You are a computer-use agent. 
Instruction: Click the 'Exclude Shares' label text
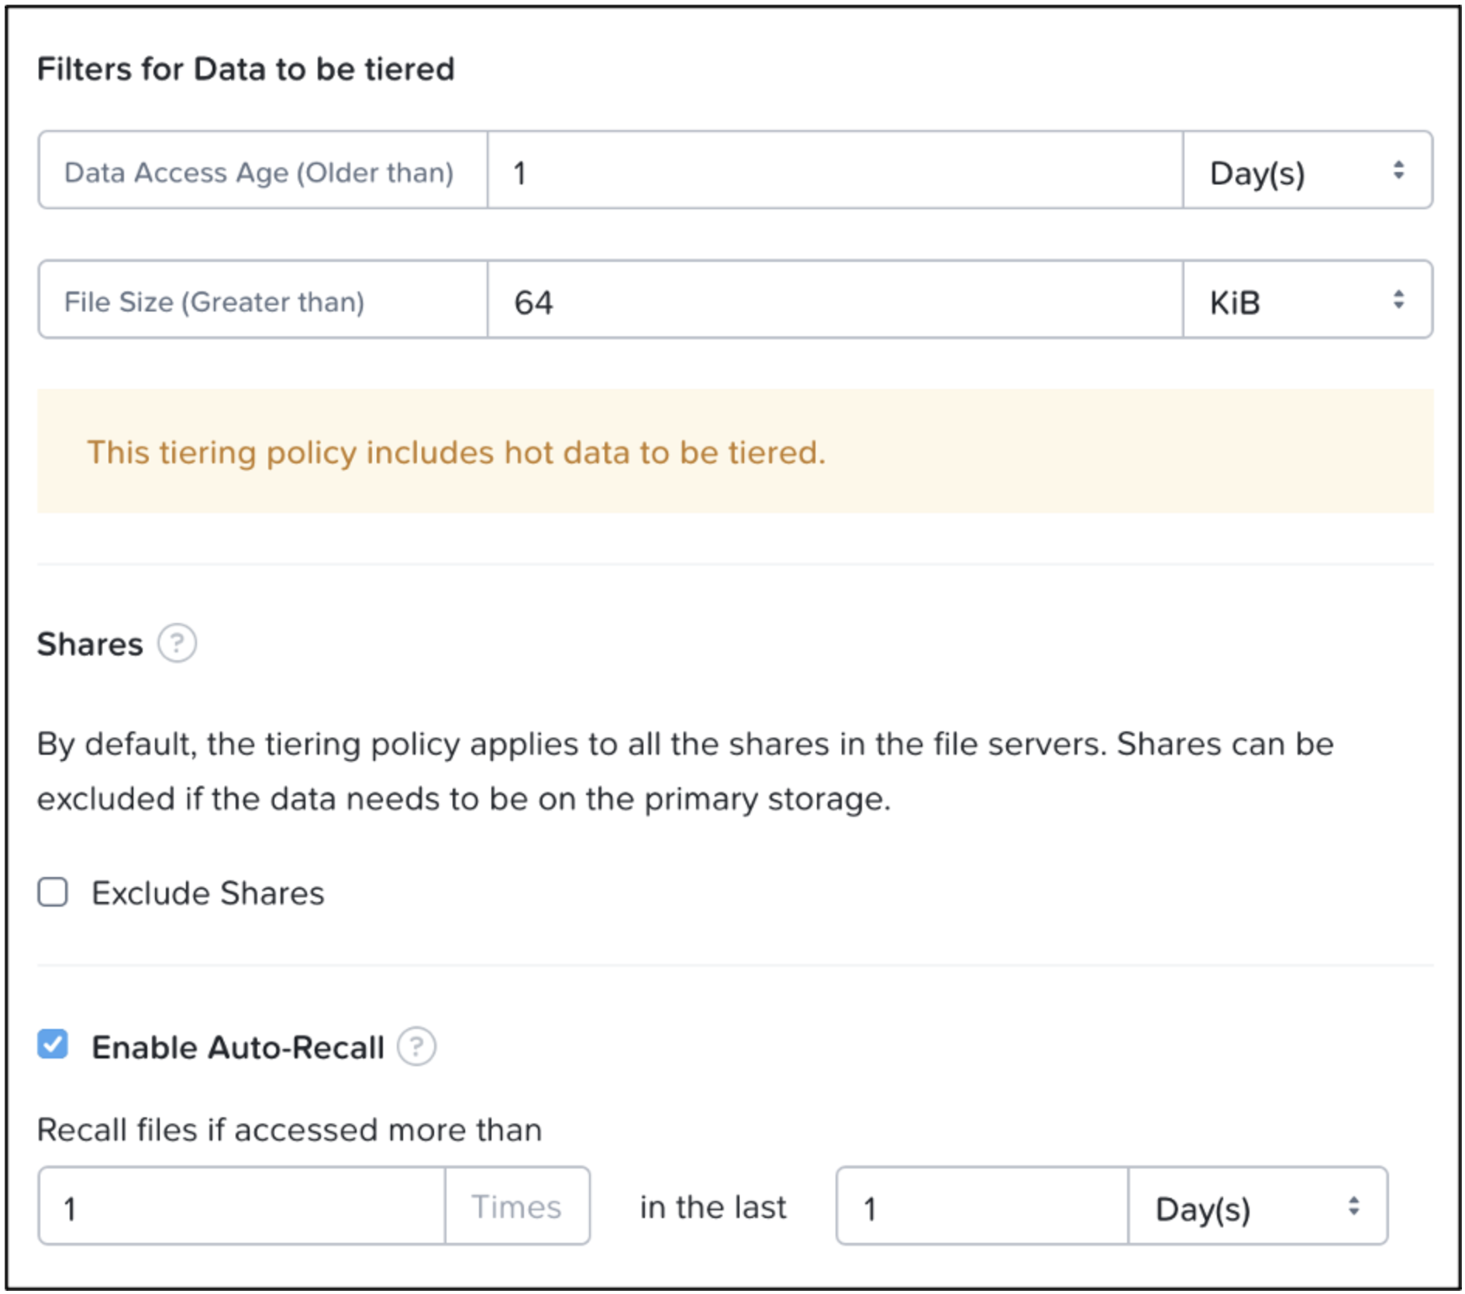pos(208,893)
